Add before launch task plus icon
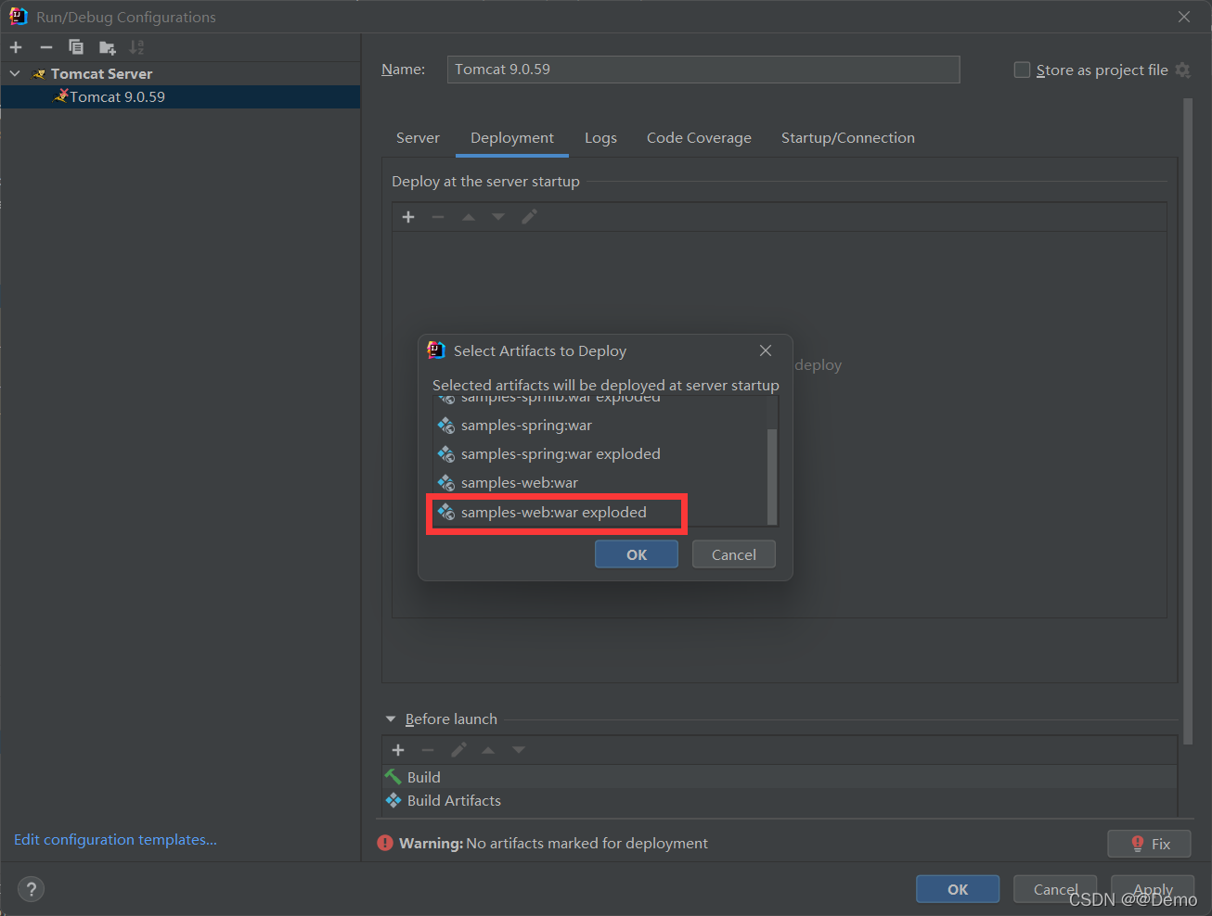Viewport: 1212px width, 916px height. click(x=398, y=750)
